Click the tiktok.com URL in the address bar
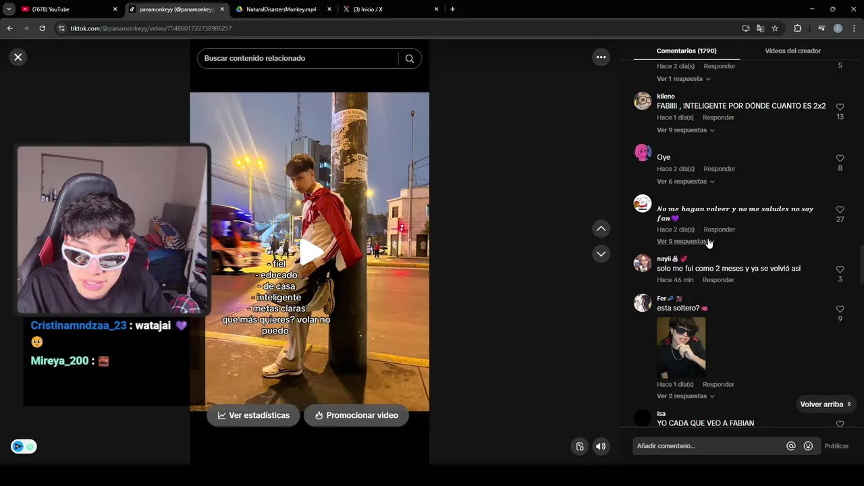Image resolution: width=864 pixels, height=486 pixels. (x=151, y=28)
